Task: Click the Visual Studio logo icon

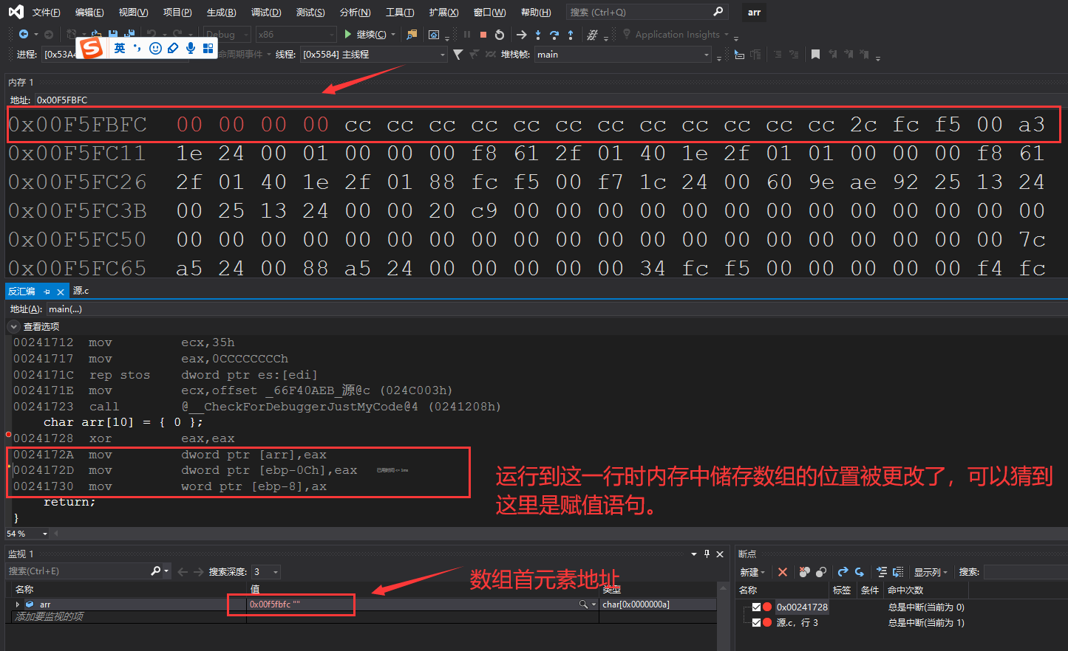Action: pos(16,12)
